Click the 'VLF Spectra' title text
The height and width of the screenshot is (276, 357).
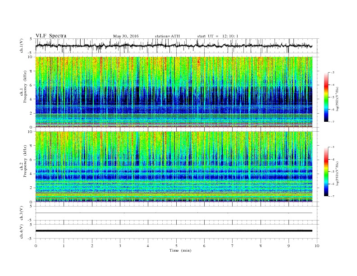[x=51, y=36]
